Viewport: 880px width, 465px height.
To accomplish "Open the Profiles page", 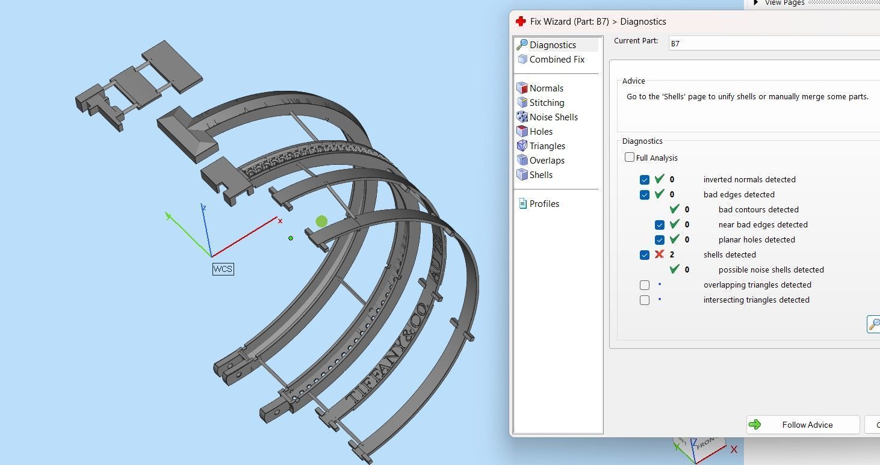I will tap(544, 203).
